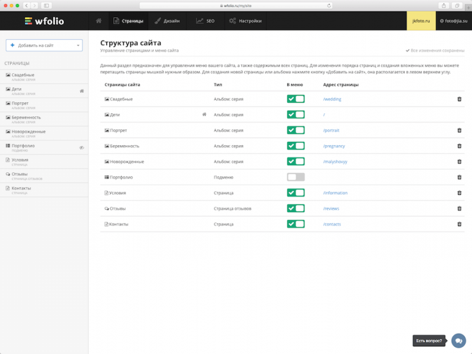Click the jkfoto.ru site button
Image resolution: width=472 pixels, height=354 pixels.
tap(421, 21)
